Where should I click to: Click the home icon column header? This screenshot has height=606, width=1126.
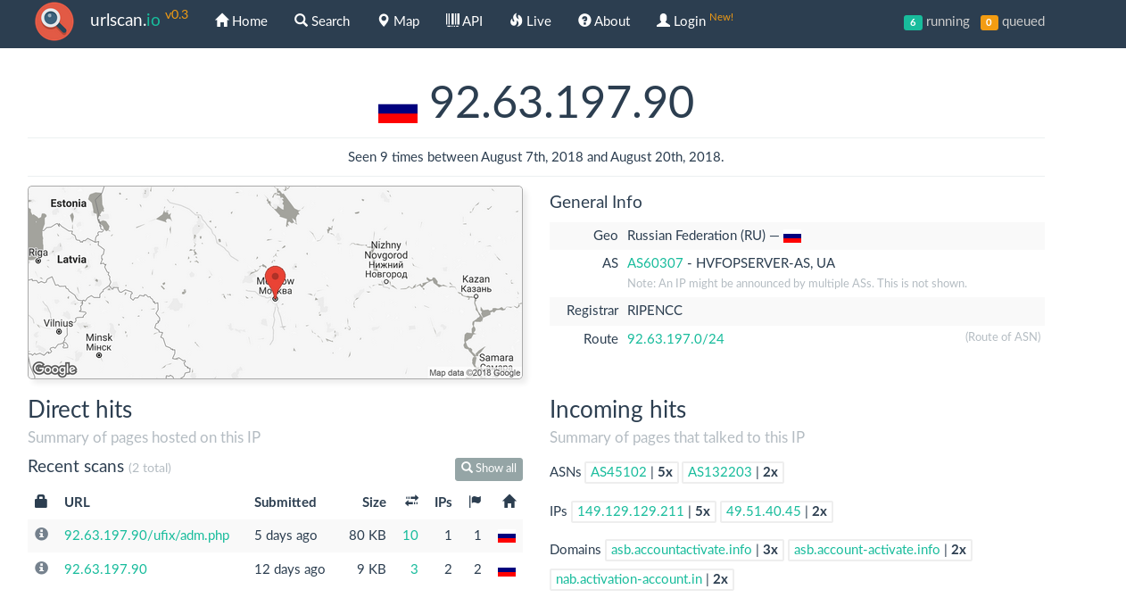pos(509,502)
